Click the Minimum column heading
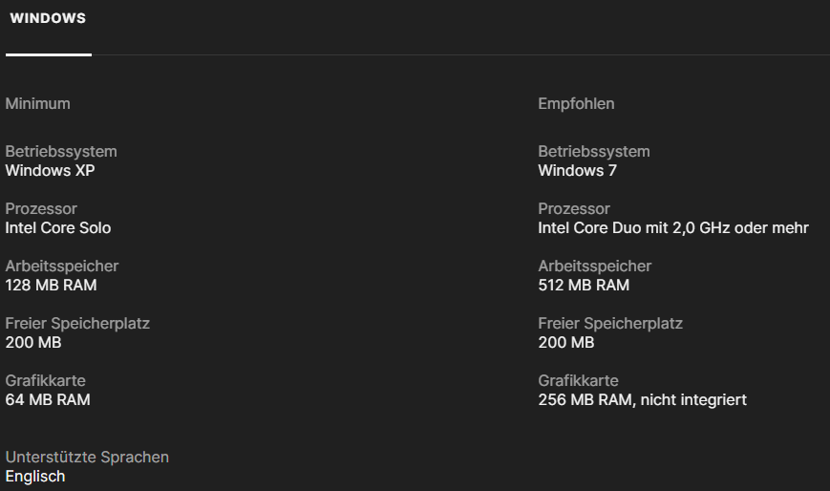830x491 pixels. coord(38,103)
